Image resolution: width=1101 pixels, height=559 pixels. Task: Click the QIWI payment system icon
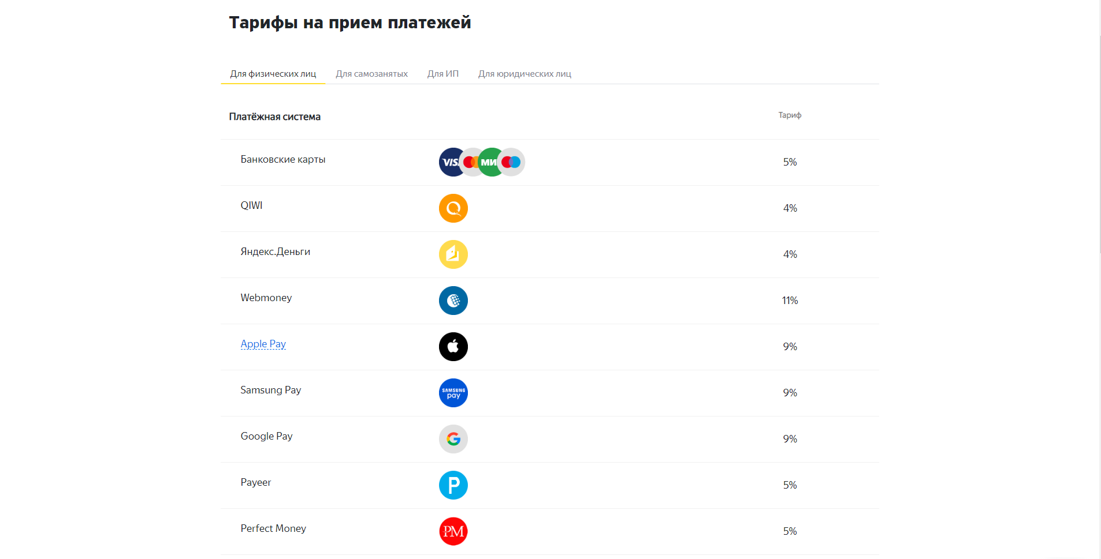point(453,208)
